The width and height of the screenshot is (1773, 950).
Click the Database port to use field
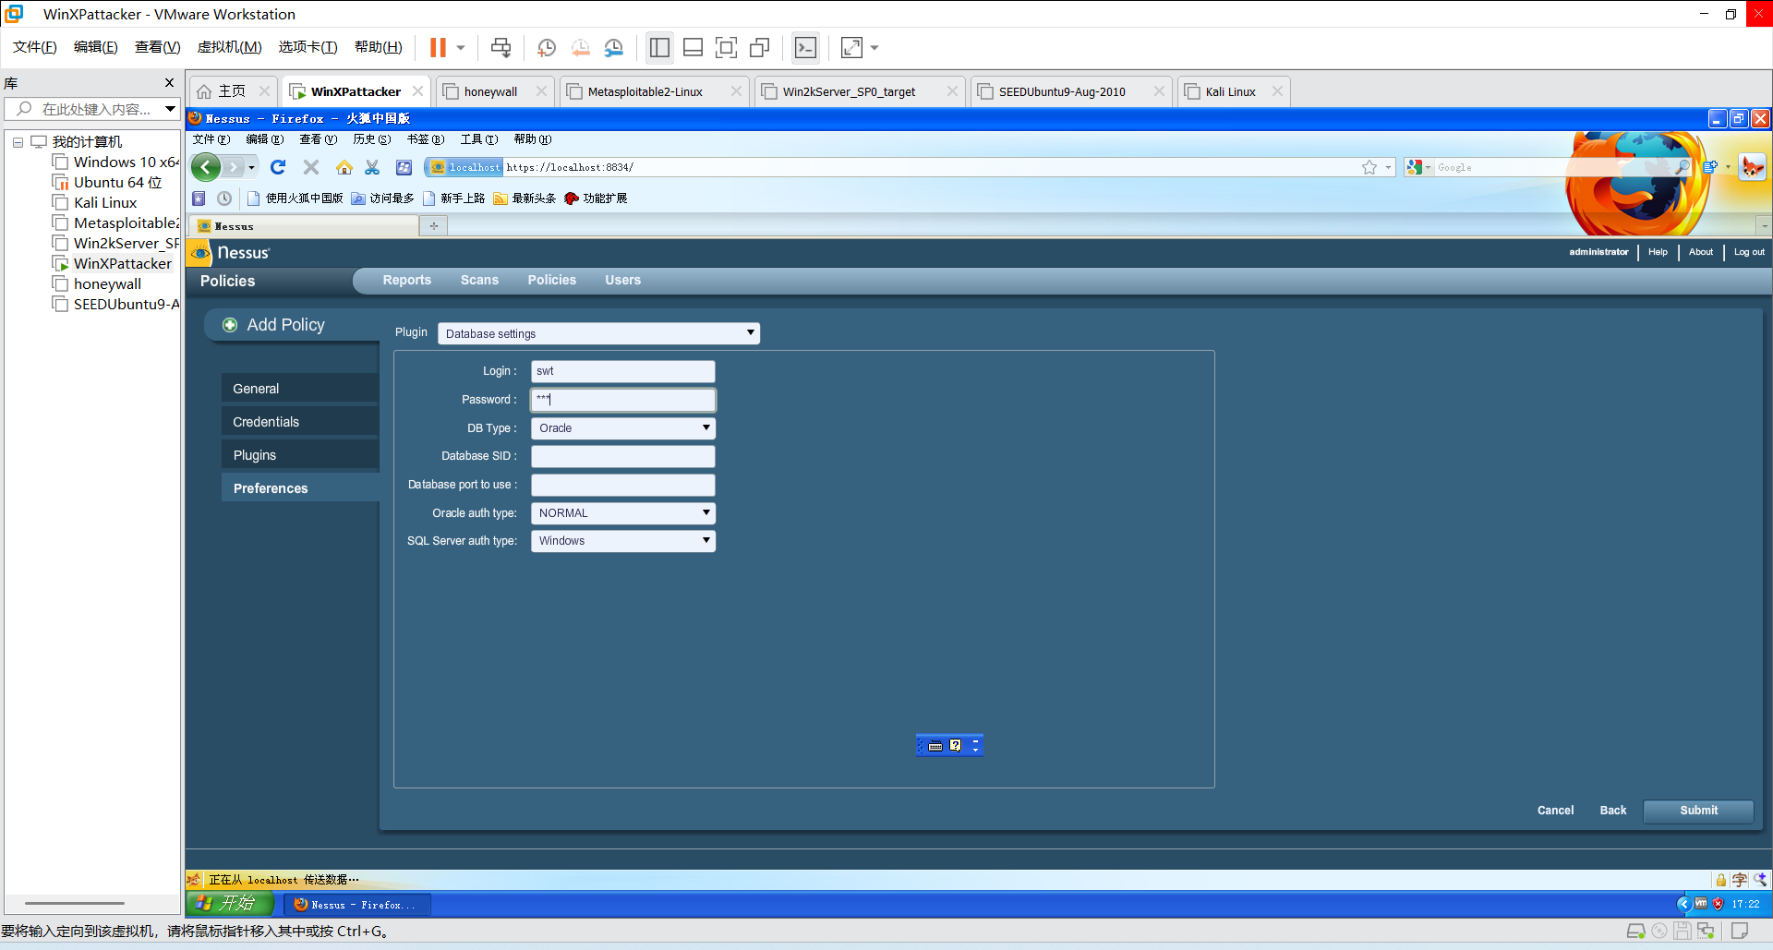[623, 485]
